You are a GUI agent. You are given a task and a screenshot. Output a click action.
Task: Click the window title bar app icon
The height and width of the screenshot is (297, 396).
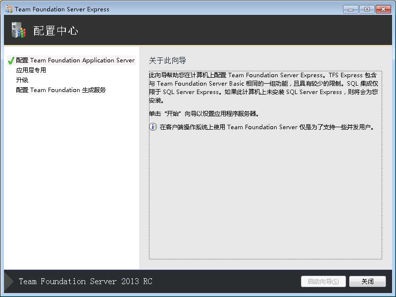[9, 9]
